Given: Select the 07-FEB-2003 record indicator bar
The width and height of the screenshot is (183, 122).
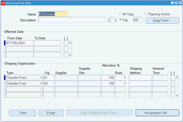Looking at the screenshot, I should point(5,43).
